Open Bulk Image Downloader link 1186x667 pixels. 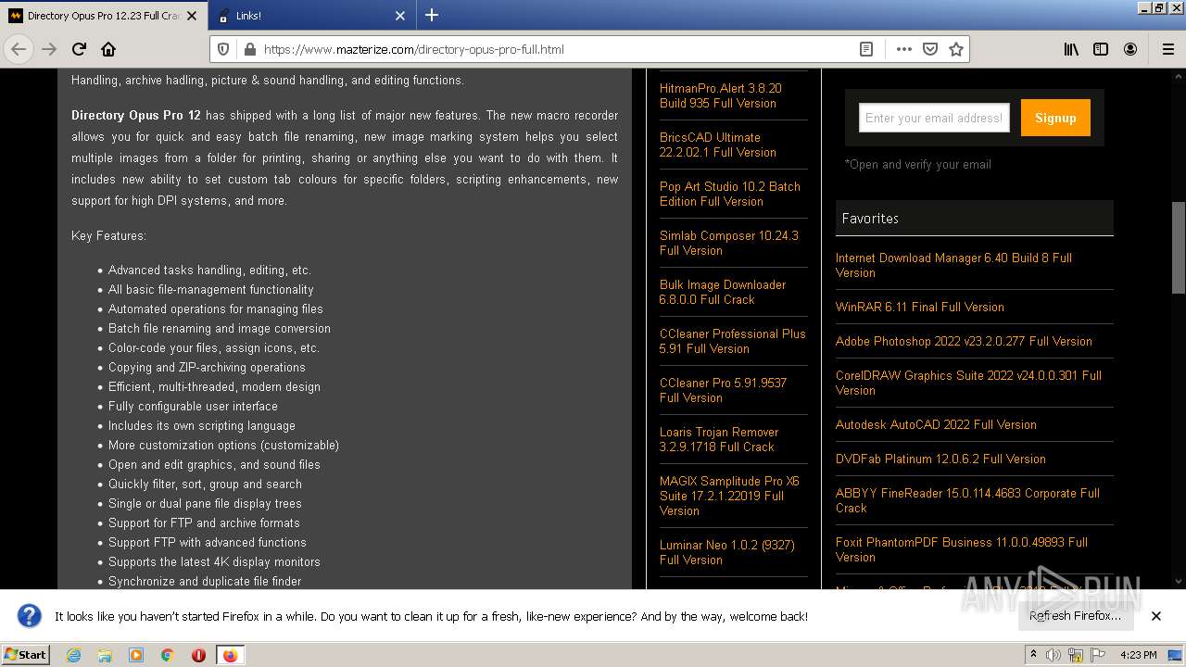(x=723, y=292)
